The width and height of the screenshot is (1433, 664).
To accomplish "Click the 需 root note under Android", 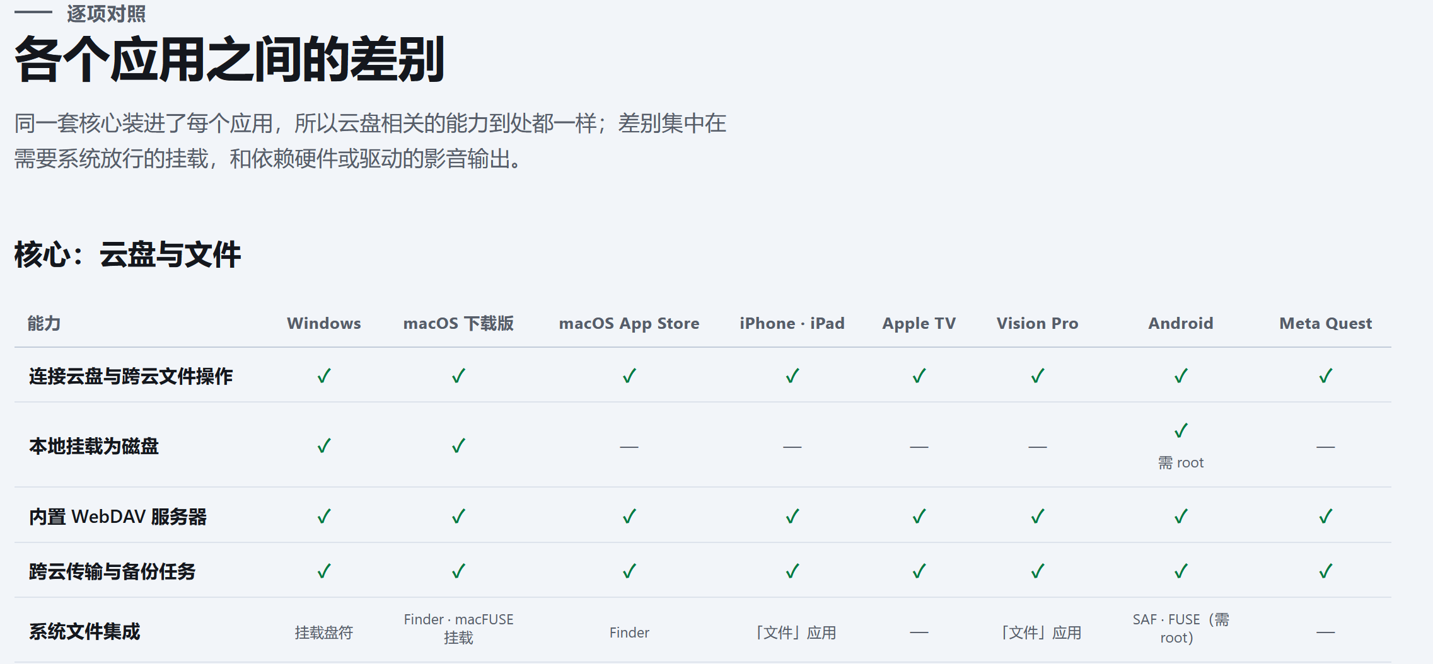I will 1181,463.
